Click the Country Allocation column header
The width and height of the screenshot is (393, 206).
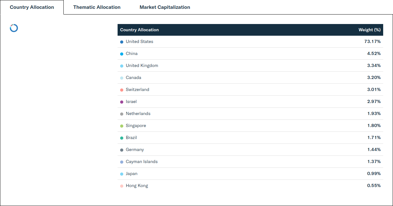139,30
